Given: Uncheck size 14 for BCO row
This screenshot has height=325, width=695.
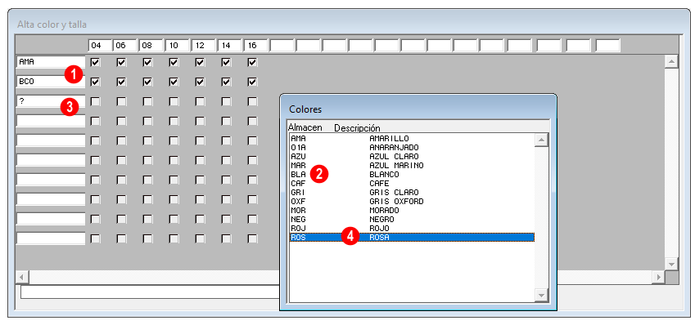Looking at the screenshot, I should coord(226,82).
